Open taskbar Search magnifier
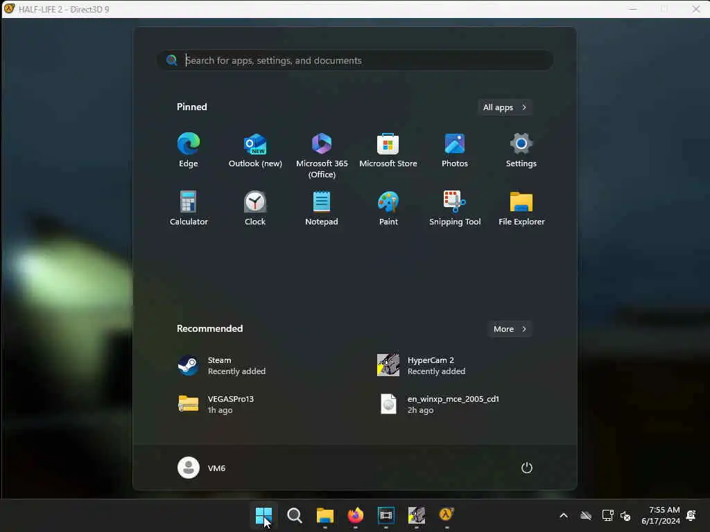 click(x=294, y=515)
